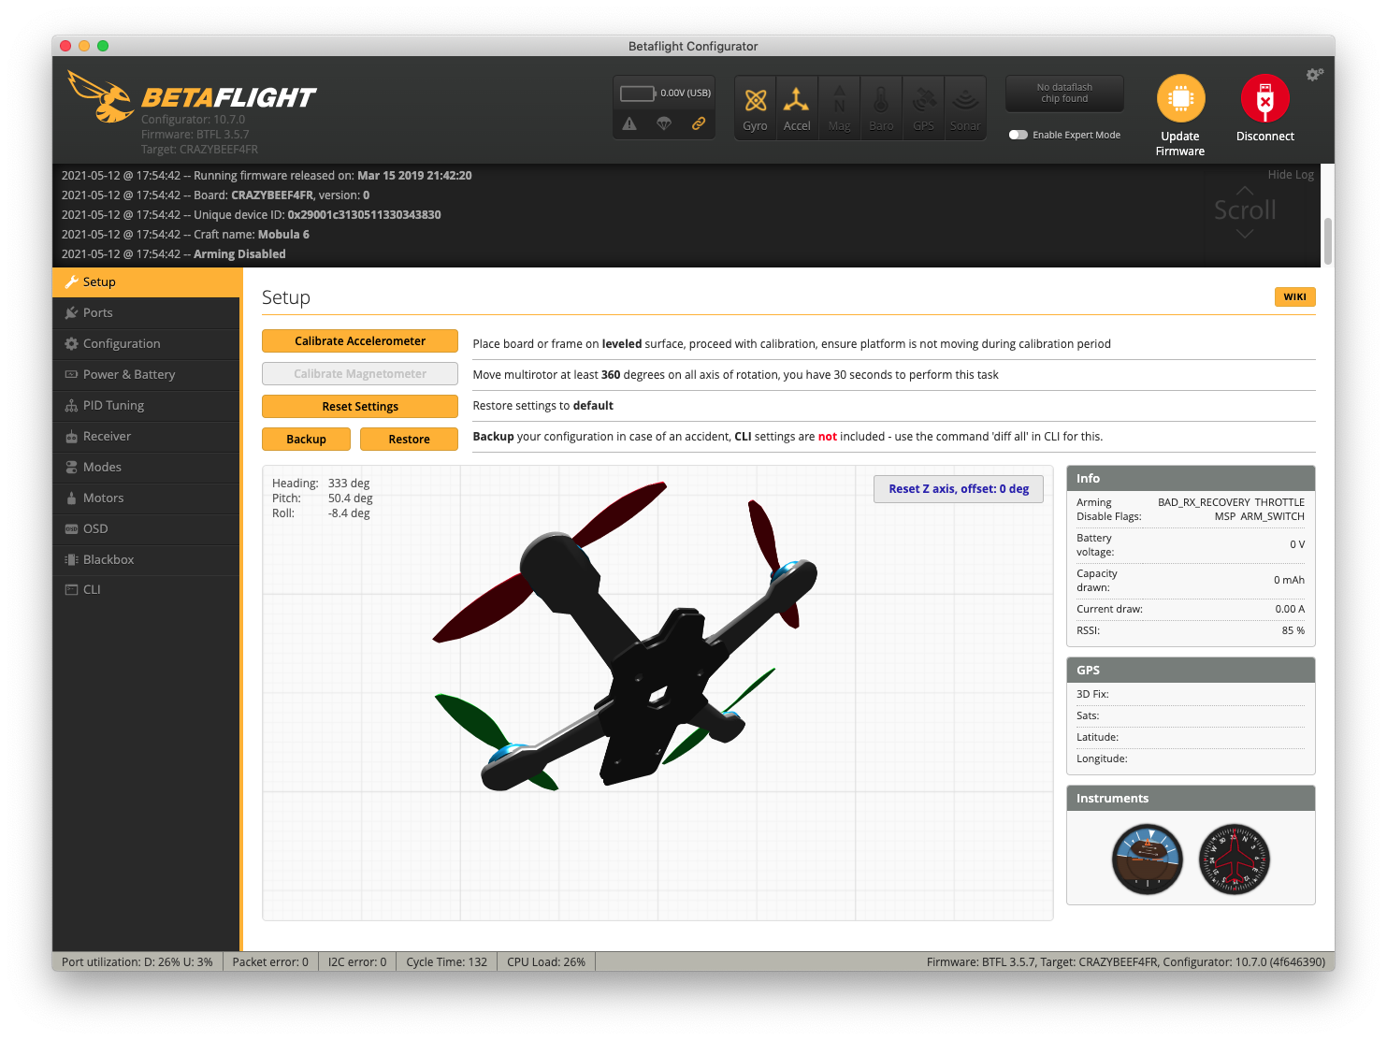The width and height of the screenshot is (1387, 1040).
Task: Click the CPU Load status entry
Action: (x=546, y=962)
